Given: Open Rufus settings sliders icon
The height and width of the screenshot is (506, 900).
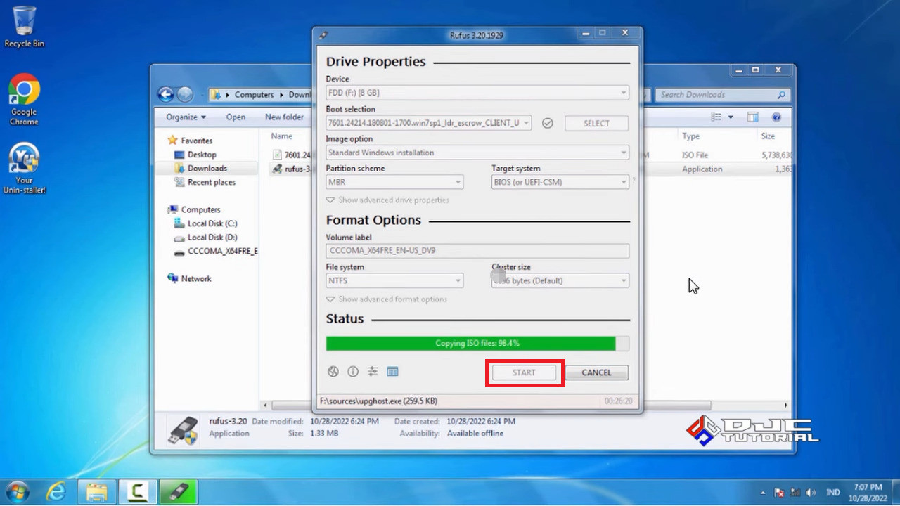Looking at the screenshot, I should pyautogui.click(x=373, y=372).
